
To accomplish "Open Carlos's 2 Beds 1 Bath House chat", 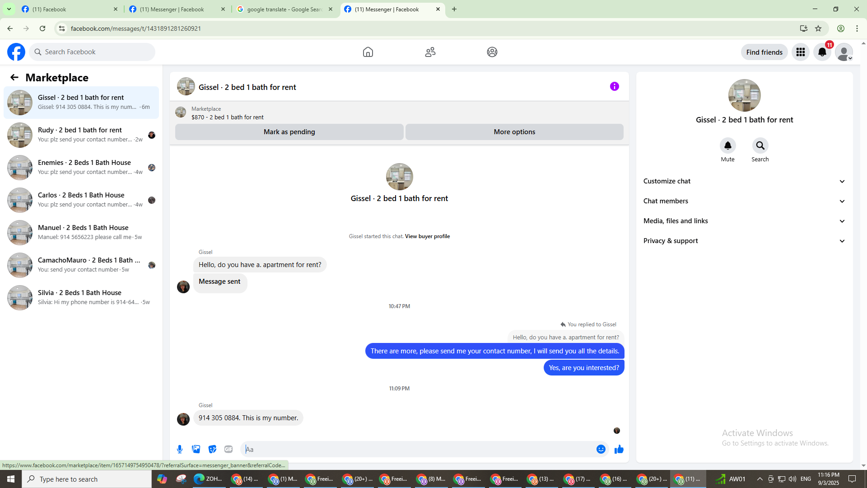I will tap(81, 200).
